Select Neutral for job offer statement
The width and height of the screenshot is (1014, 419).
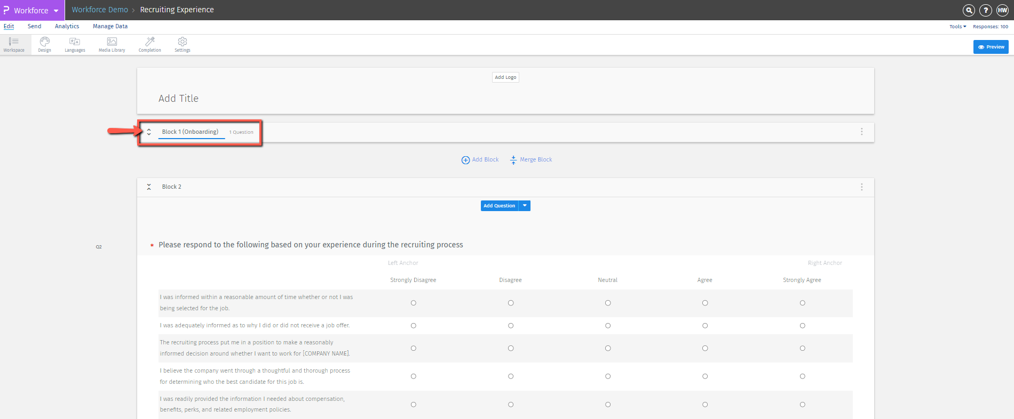pyautogui.click(x=608, y=326)
